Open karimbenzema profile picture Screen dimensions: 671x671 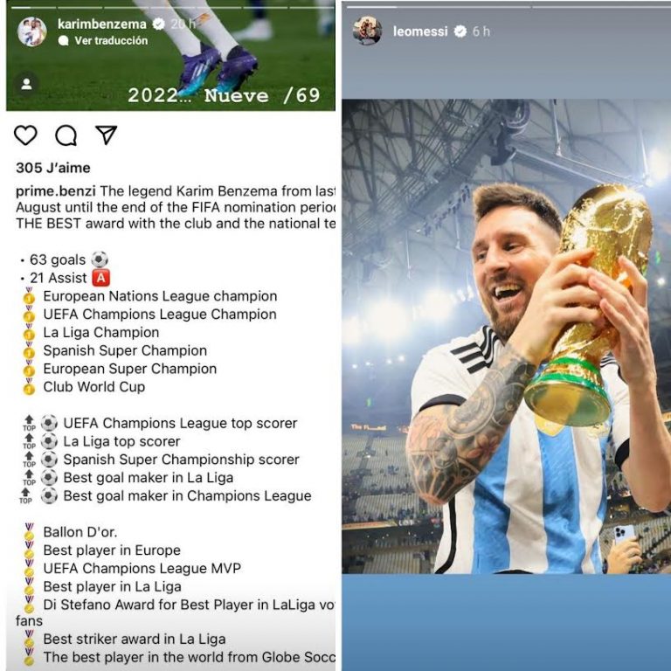32,31
